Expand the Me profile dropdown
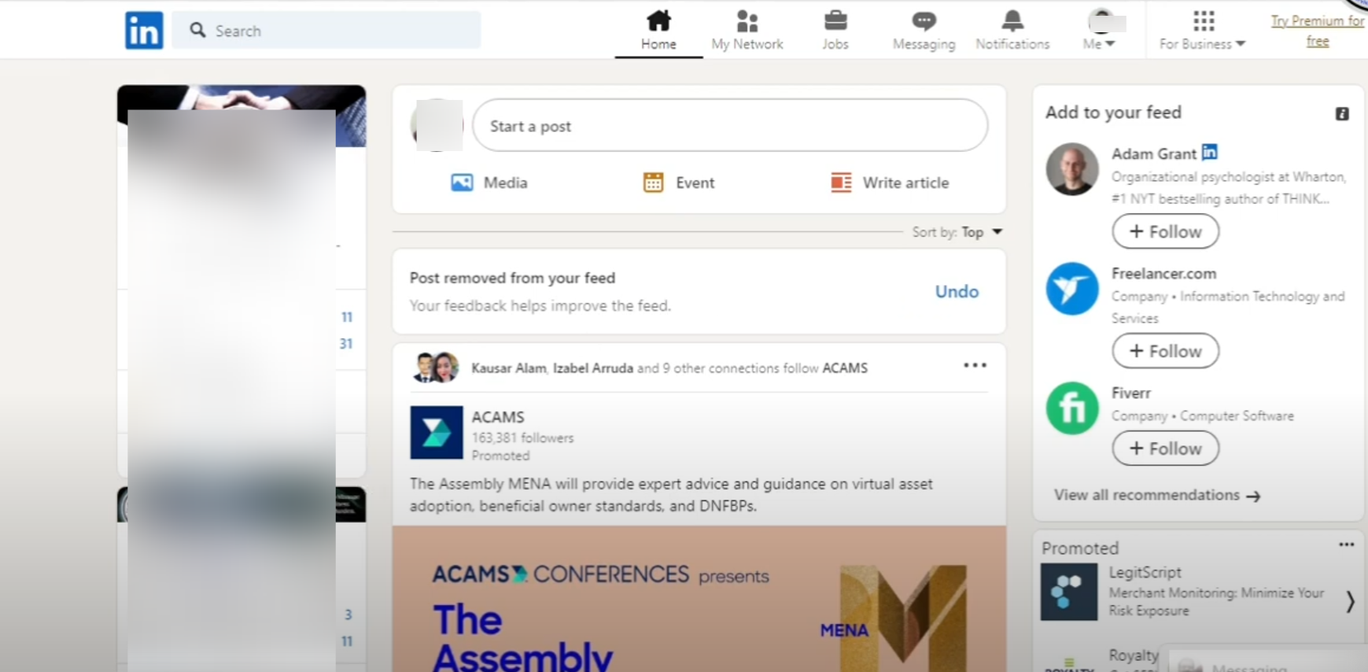Viewport: 1368px width, 672px height. (1100, 30)
